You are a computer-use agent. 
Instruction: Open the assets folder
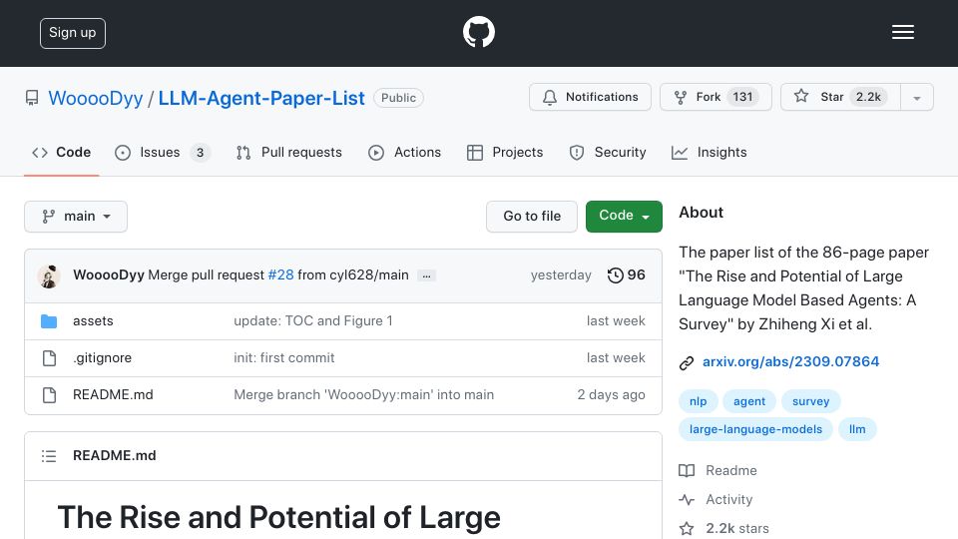tap(93, 320)
